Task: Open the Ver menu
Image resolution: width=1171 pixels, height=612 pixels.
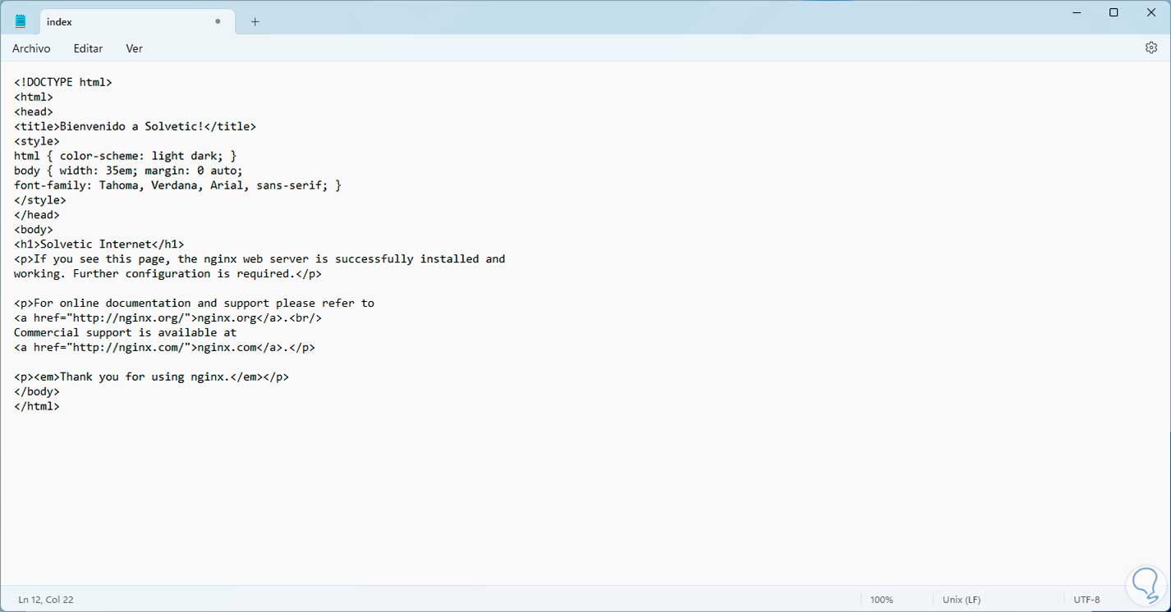Action: point(135,48)
